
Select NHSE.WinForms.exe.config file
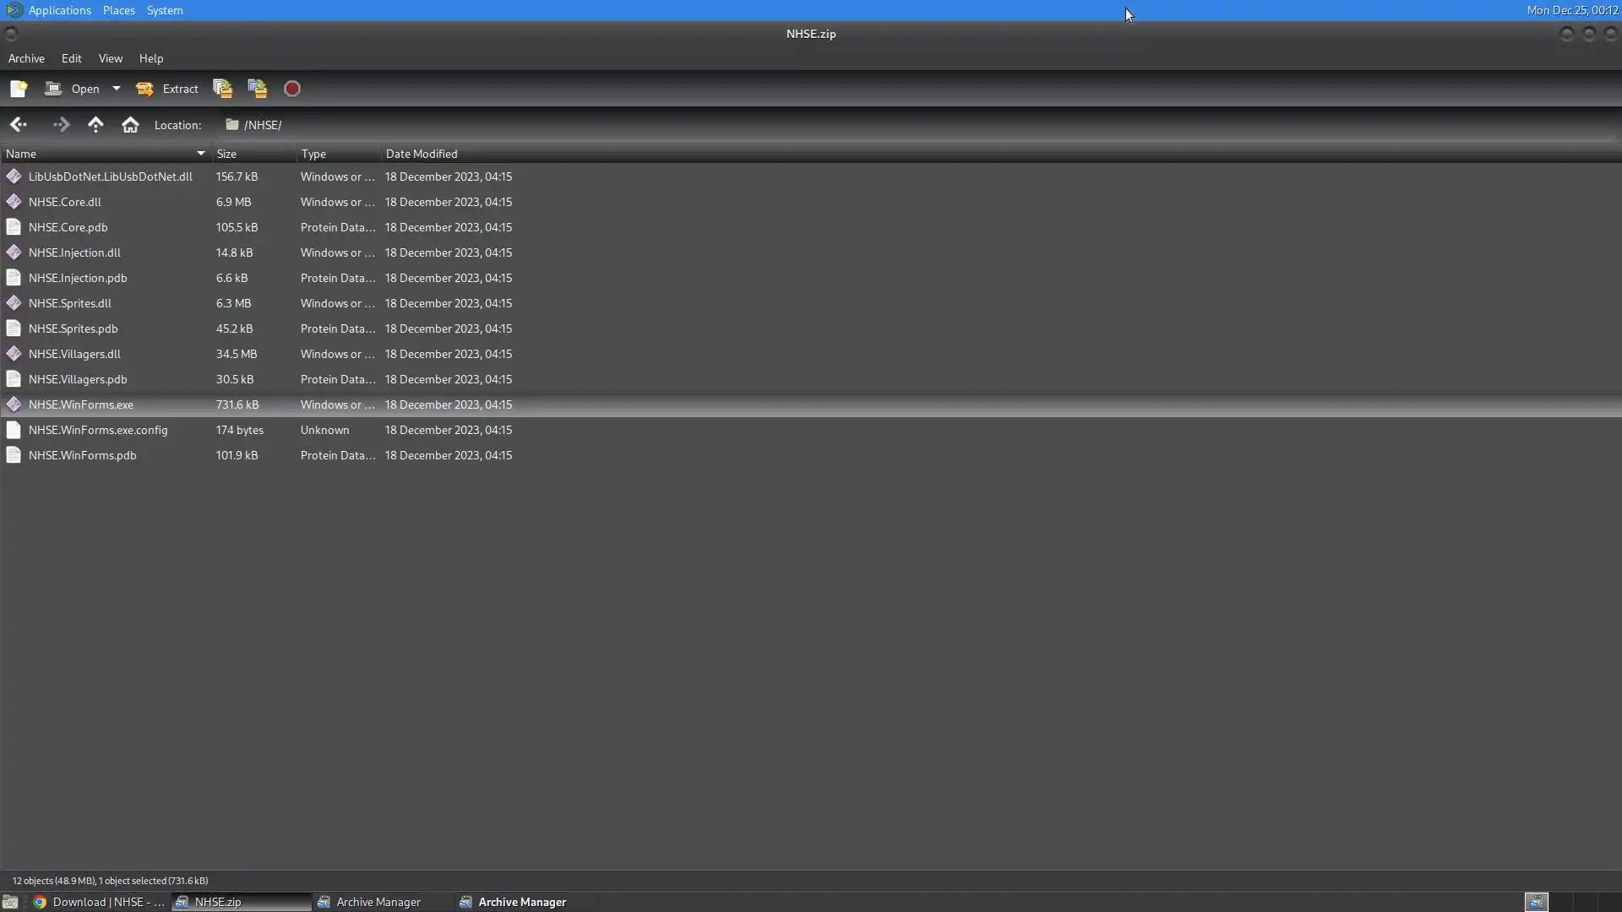(x=98, y=430)
